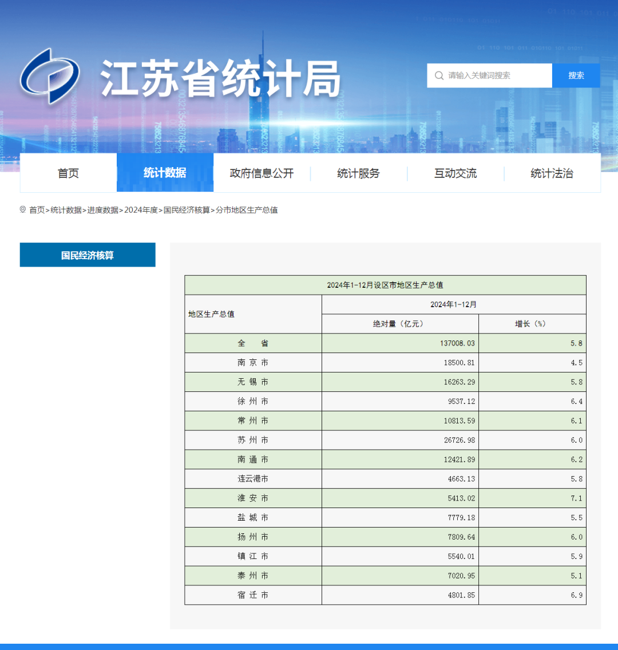
Task: Click the 南京市 cell in the table
Action: (x=253, y=363)
